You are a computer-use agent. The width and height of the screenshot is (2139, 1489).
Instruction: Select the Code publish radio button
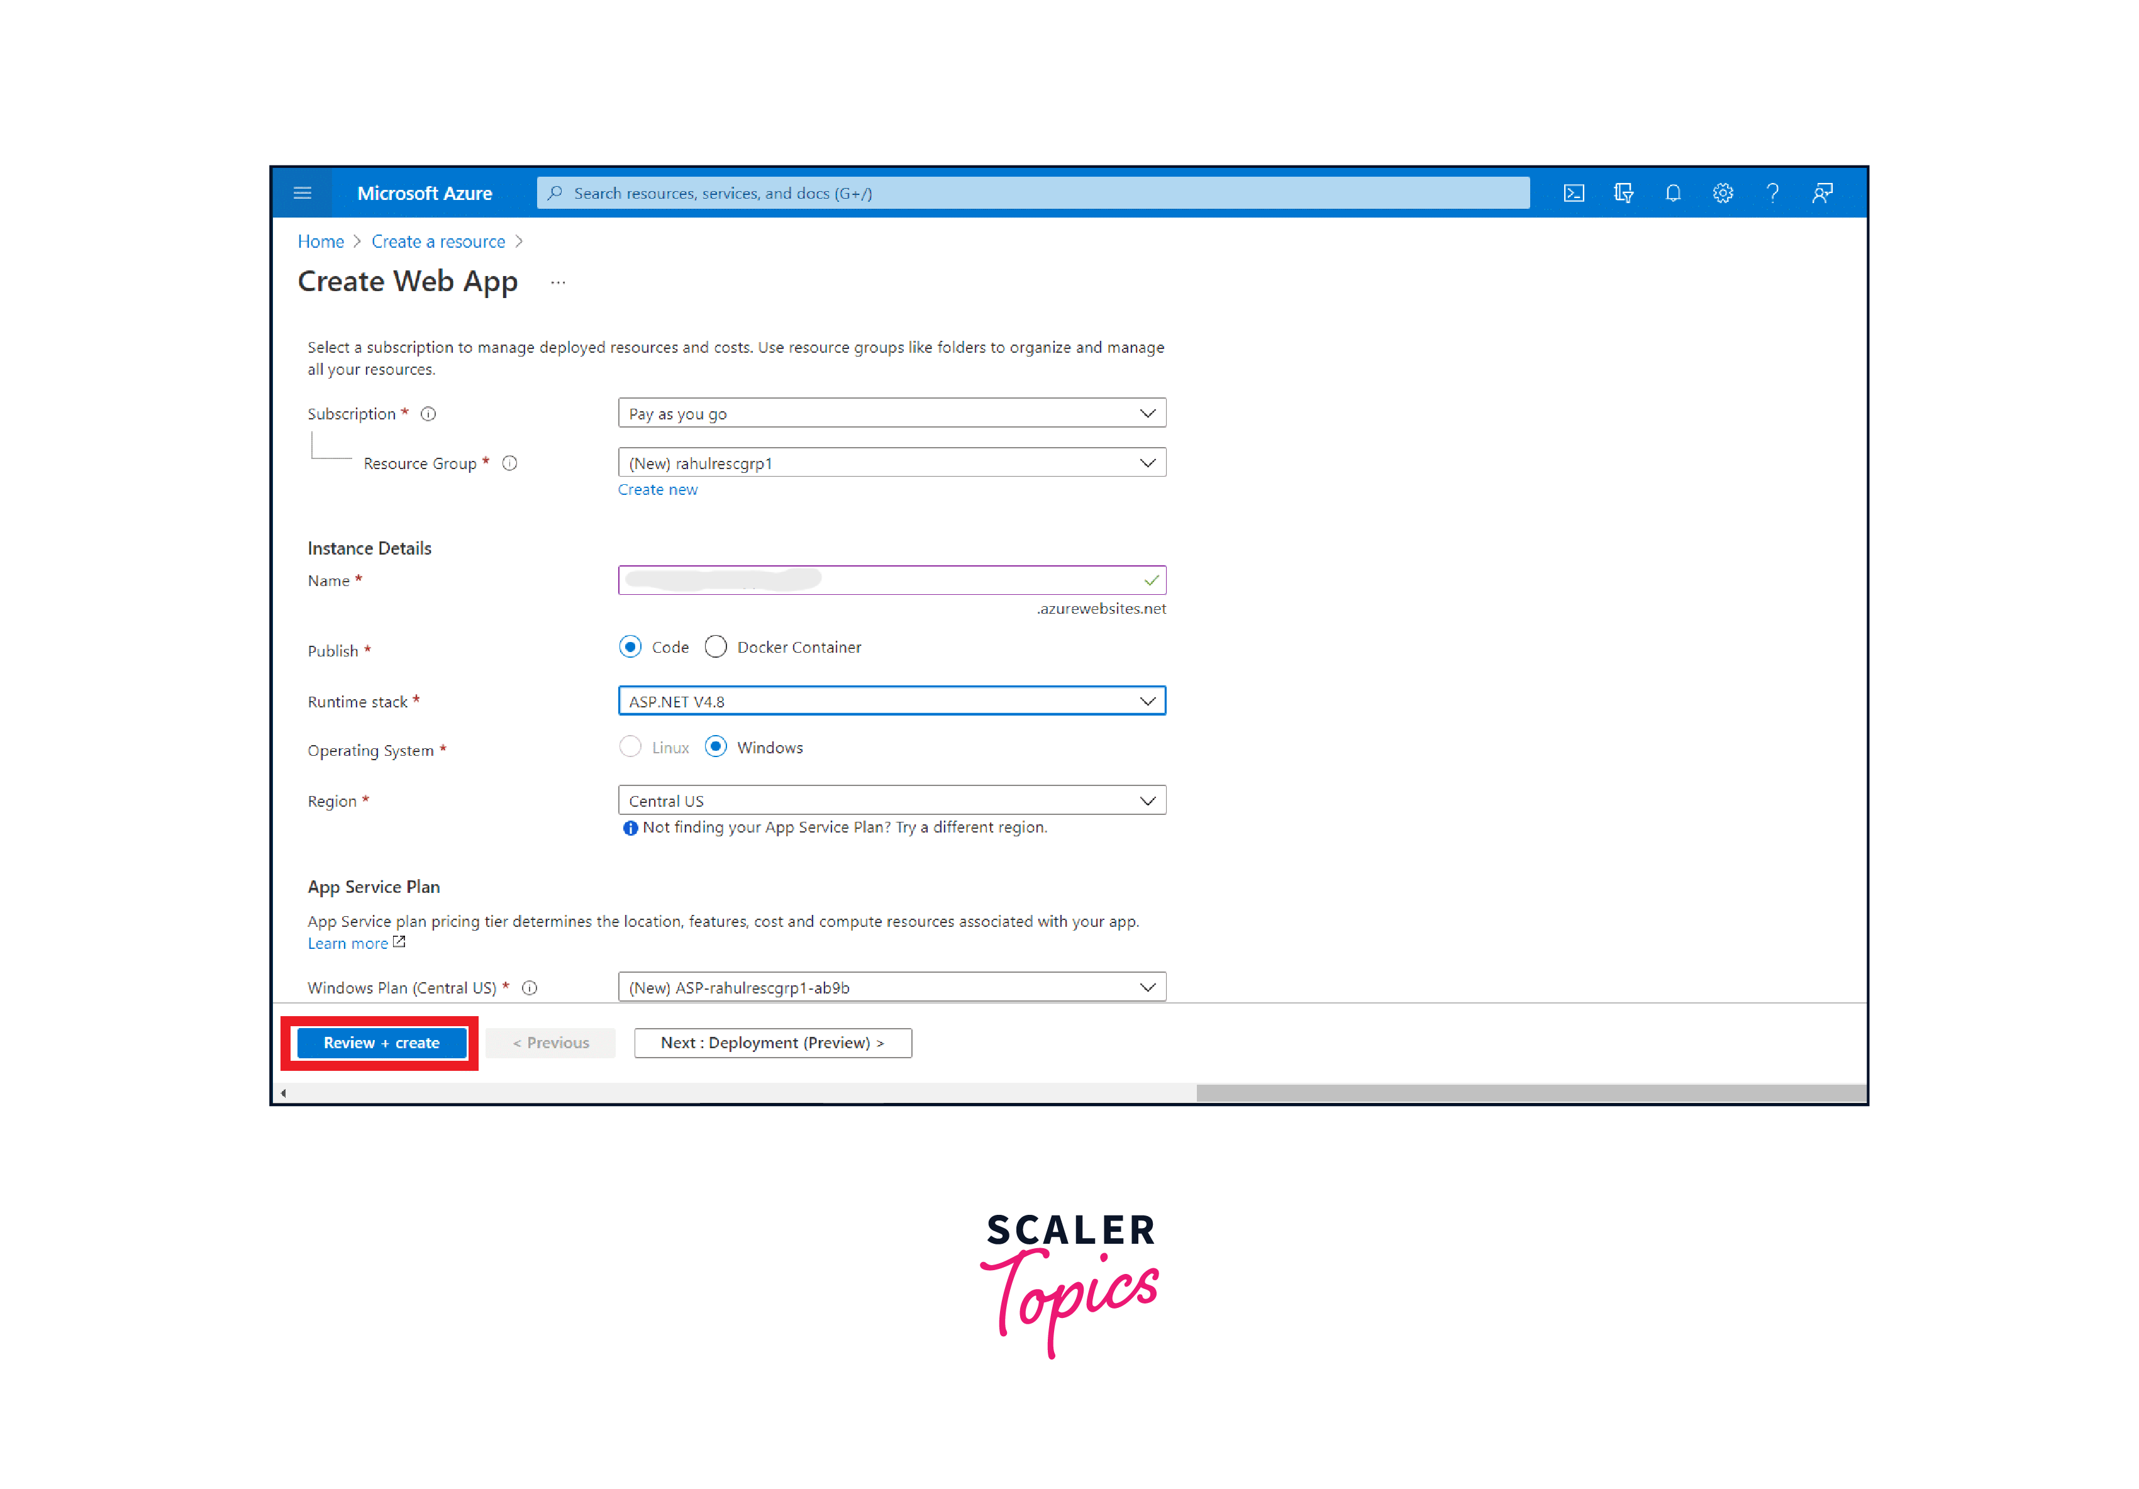coord(631,646)
